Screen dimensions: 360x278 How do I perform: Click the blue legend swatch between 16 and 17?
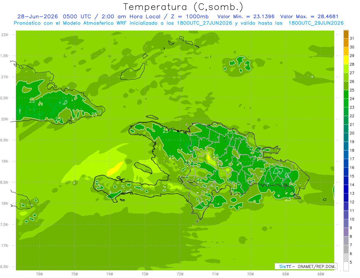click(346, 163)
